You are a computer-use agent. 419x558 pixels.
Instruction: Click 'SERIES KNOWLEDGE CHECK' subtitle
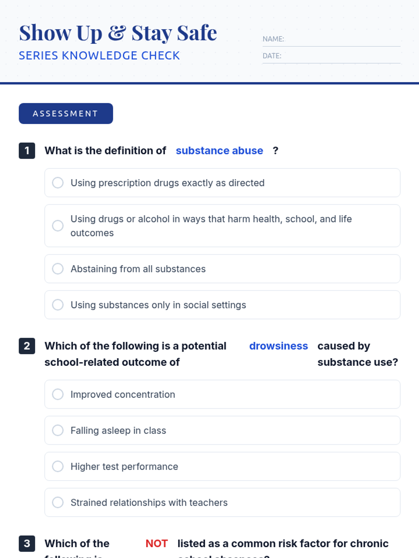coord(99,56)
